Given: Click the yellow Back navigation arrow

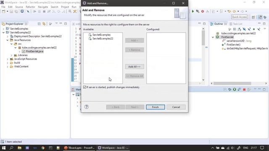Looking at the screenshot, I should [235, 11].
